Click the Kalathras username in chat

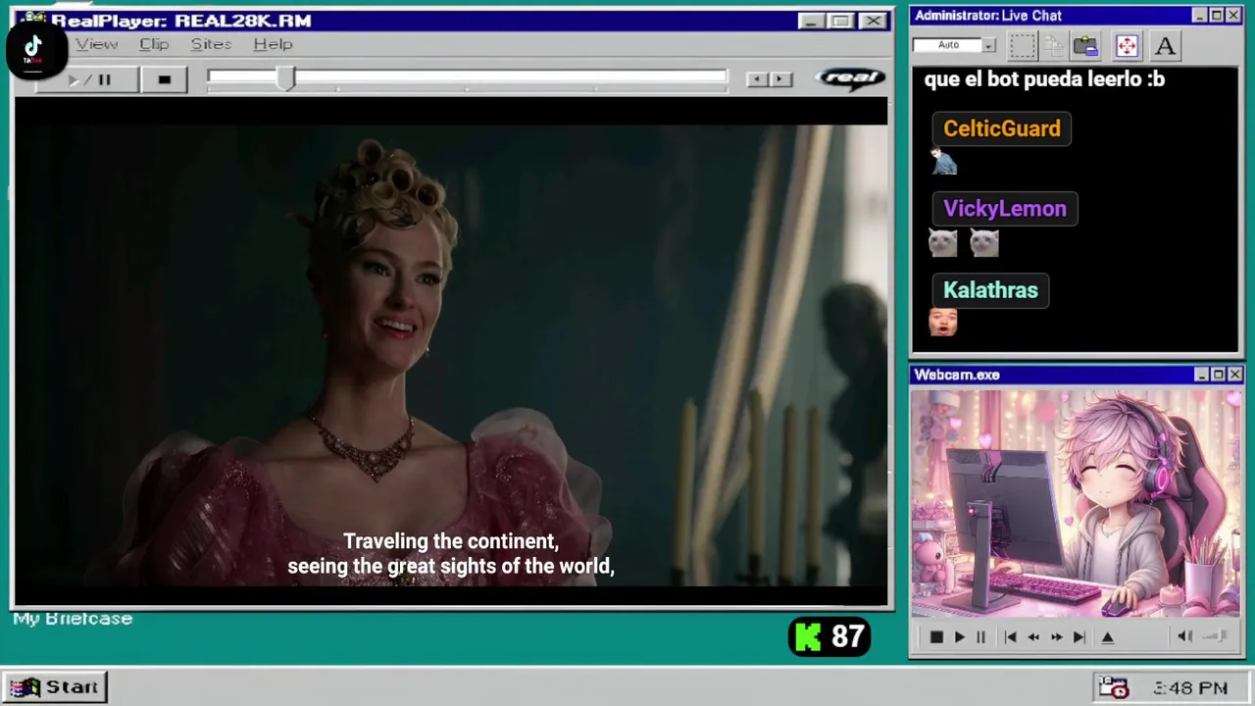click(990, 290)
